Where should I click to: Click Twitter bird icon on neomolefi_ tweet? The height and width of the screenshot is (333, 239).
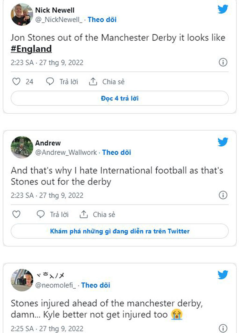(x=223, y=275)
